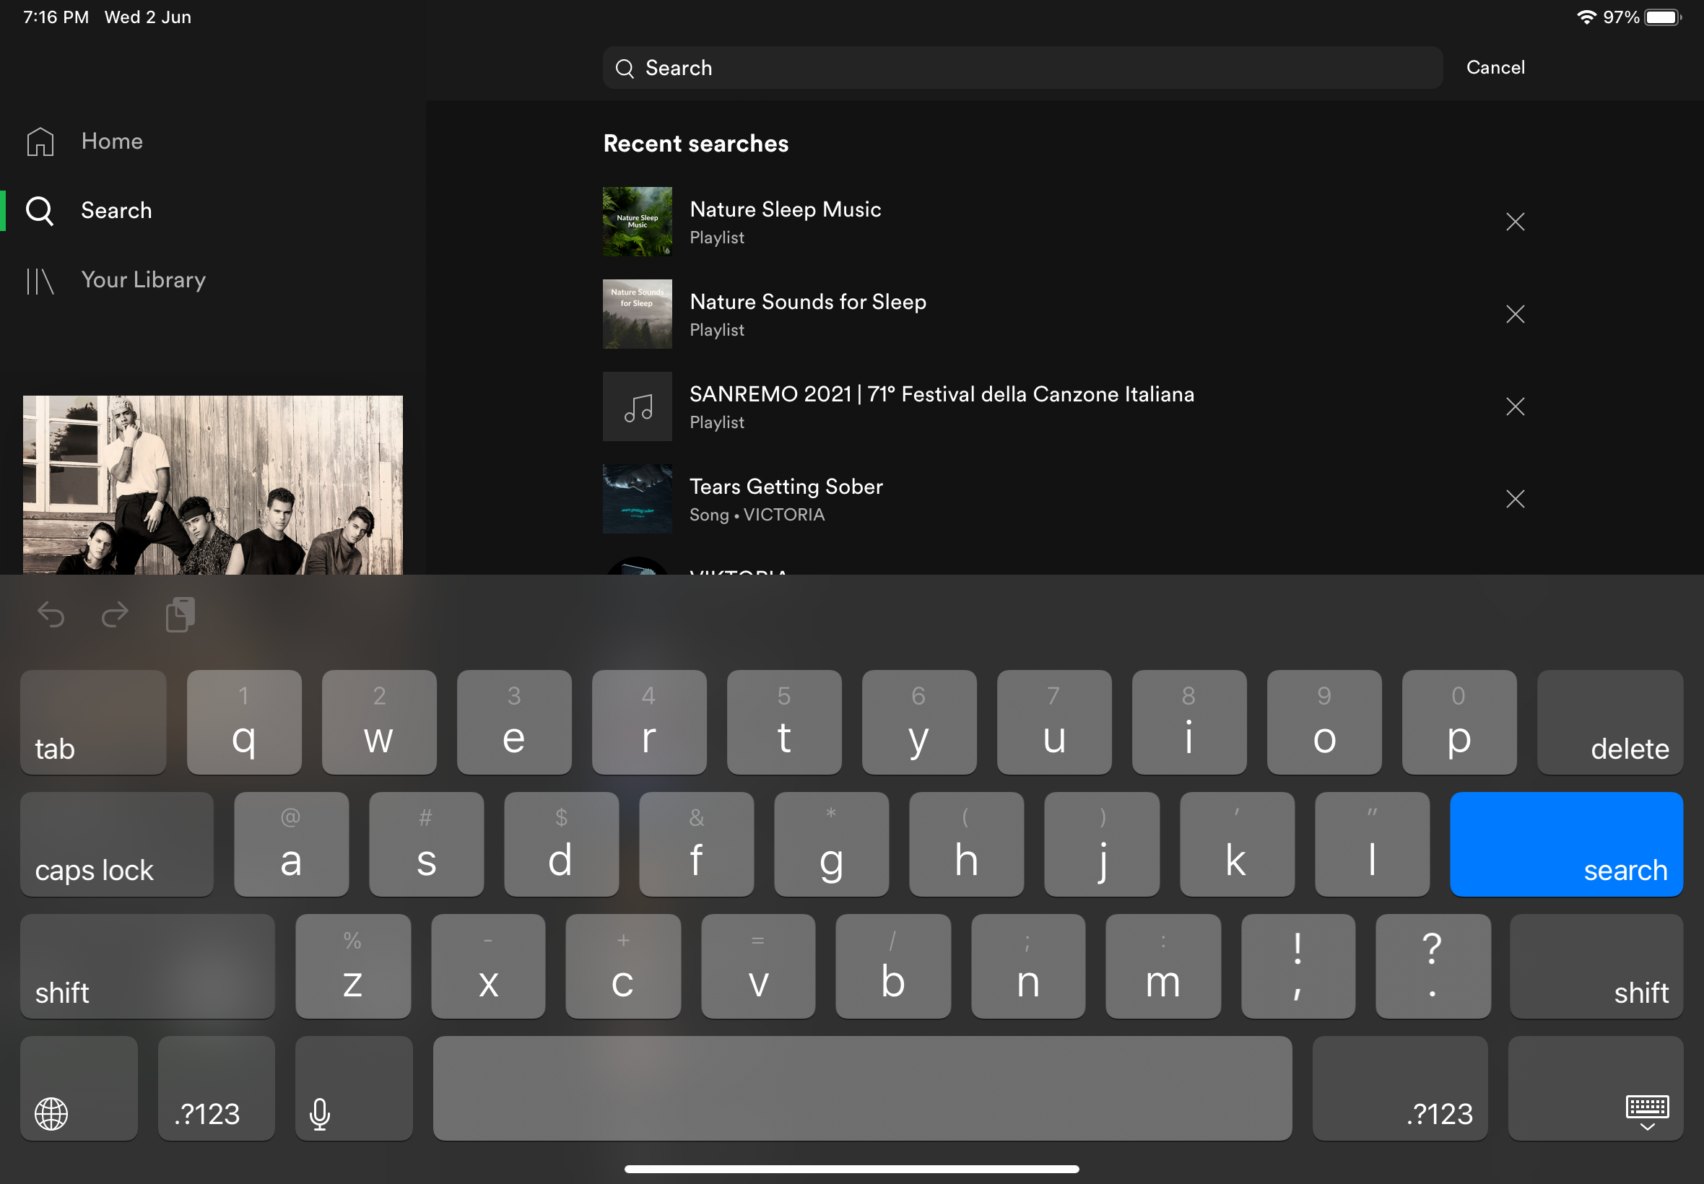Image resolution: width=1704 pixels, height=1184 pixels.
Task: Tap the undo arrow above the keyboard
Action: (51, 614)
